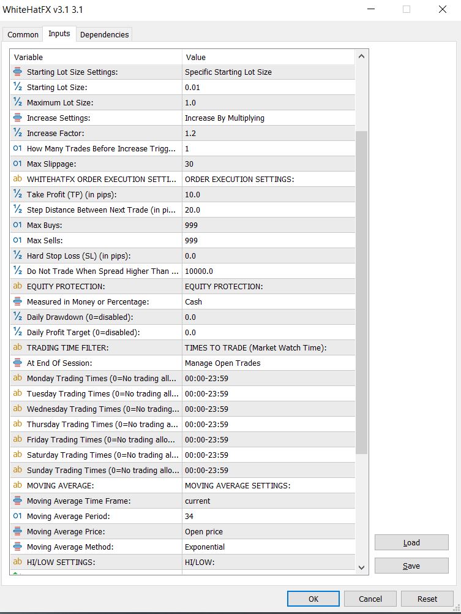Image resolution: width=461 pixels, height=614 pixels.
Task: Close the WhiteHatFX dialog window
Action: click(443, 9)
